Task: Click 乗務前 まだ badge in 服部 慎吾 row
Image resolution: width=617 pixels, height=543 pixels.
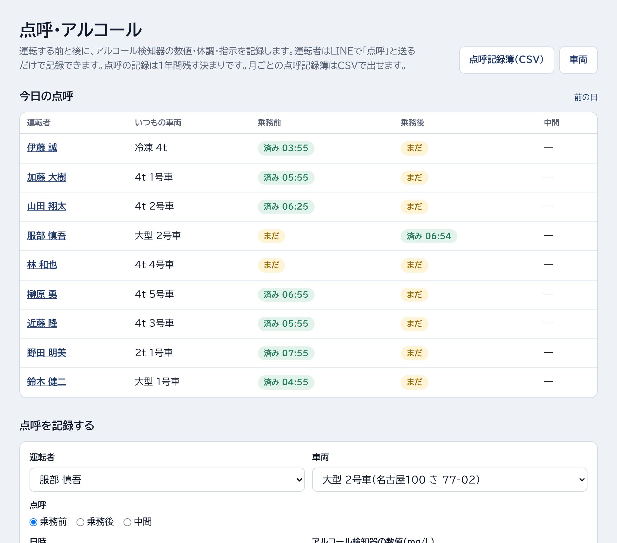Action: click(271, 236)
